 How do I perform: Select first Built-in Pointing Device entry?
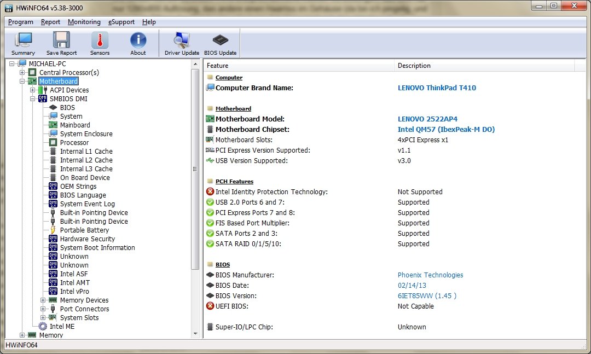pos(94,213)
